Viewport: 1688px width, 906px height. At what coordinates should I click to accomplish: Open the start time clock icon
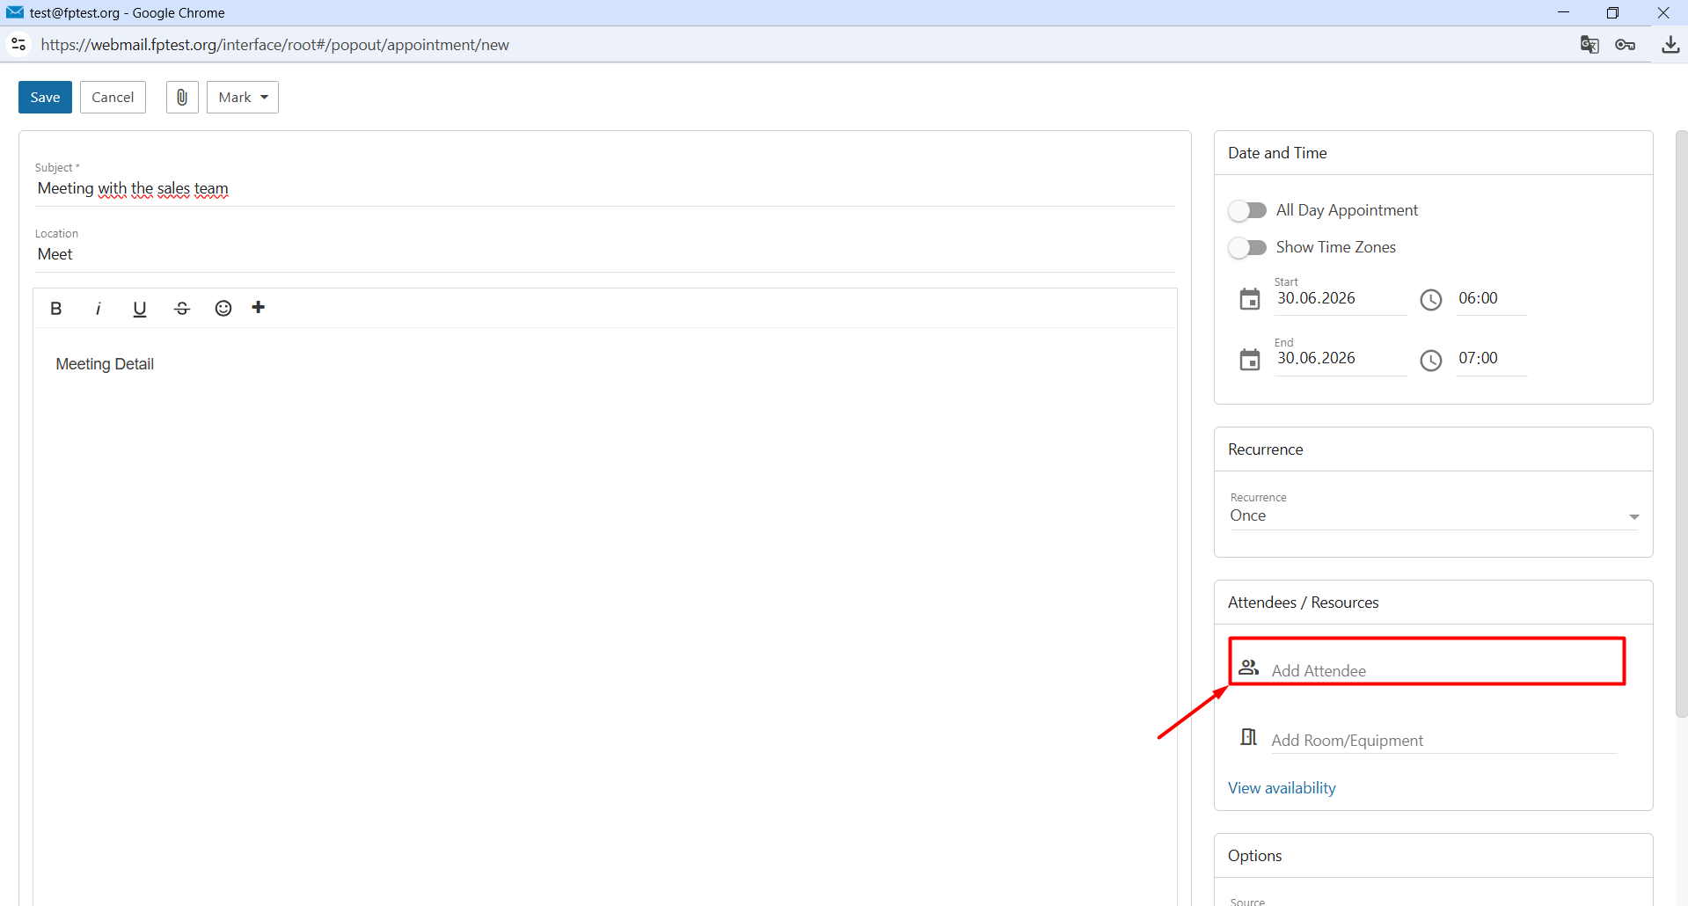pyautogui.click(x=1431, y=300)
